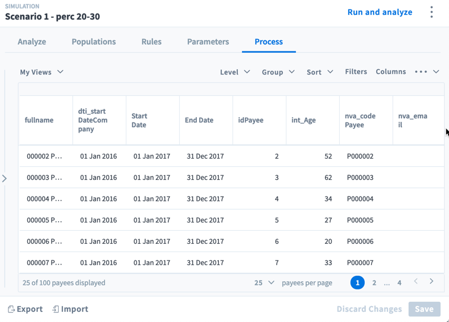
Task: Jump to page 4 of results
Action: point(399,283)
